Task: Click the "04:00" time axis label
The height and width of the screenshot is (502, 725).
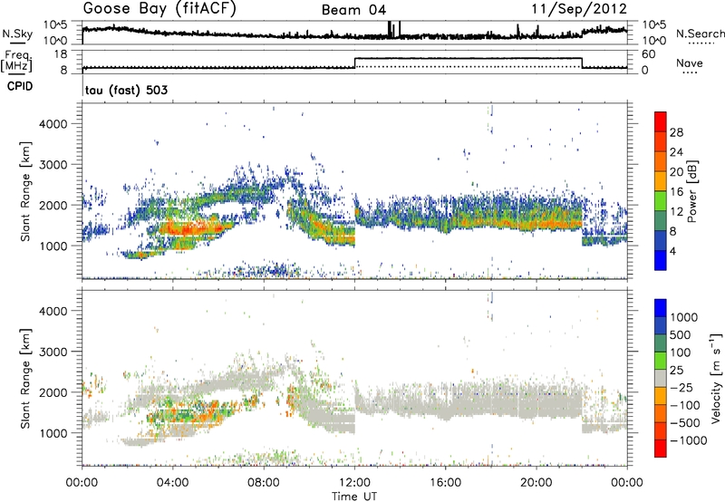Action: click(x=172, y=483)
